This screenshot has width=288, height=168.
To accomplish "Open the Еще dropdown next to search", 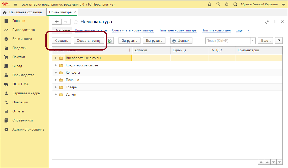I will pos(265,41).
